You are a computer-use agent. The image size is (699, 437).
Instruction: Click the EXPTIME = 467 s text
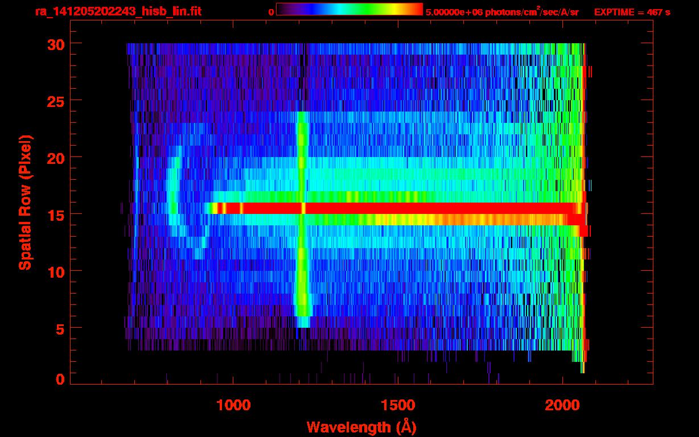pyautogui.click(x=632, y=12)
